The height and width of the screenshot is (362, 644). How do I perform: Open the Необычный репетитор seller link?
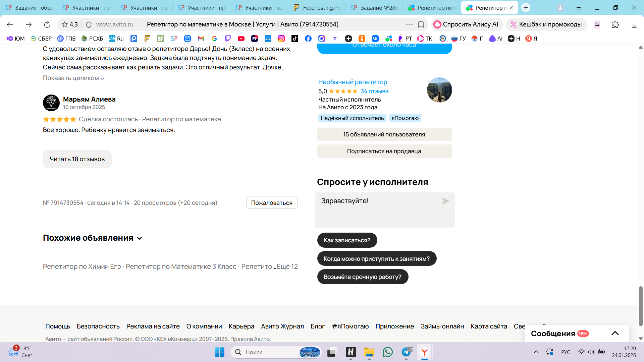[x=353, y=82]
